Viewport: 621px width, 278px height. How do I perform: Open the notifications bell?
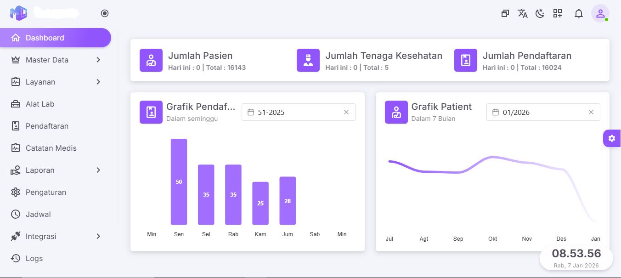click(x=579, y=13)
